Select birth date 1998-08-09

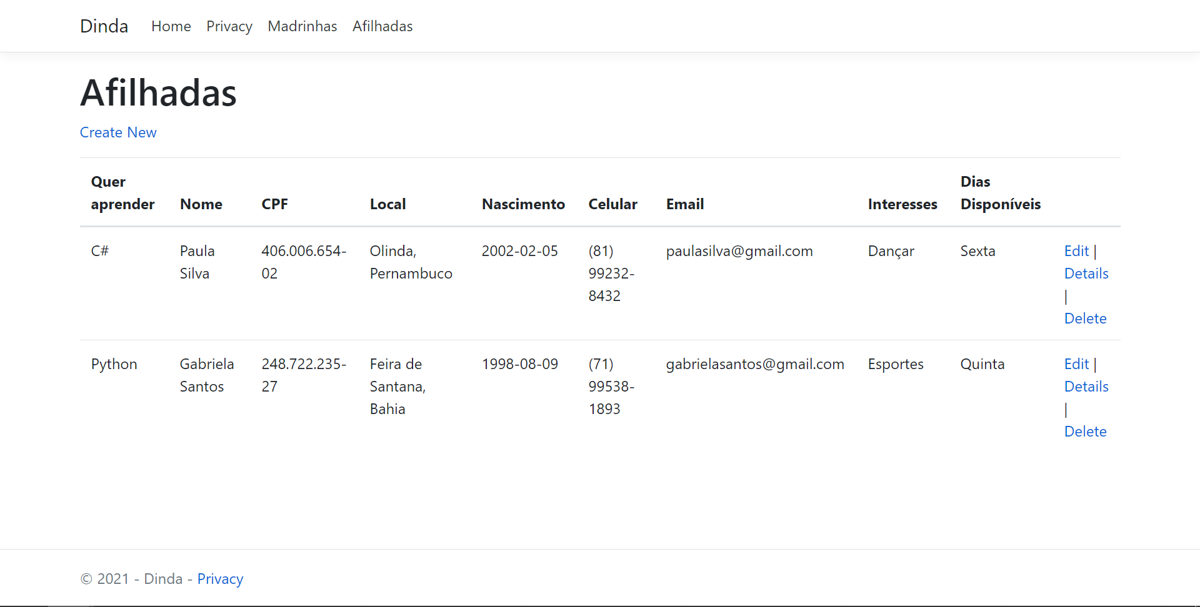click(x=520, y=364)
